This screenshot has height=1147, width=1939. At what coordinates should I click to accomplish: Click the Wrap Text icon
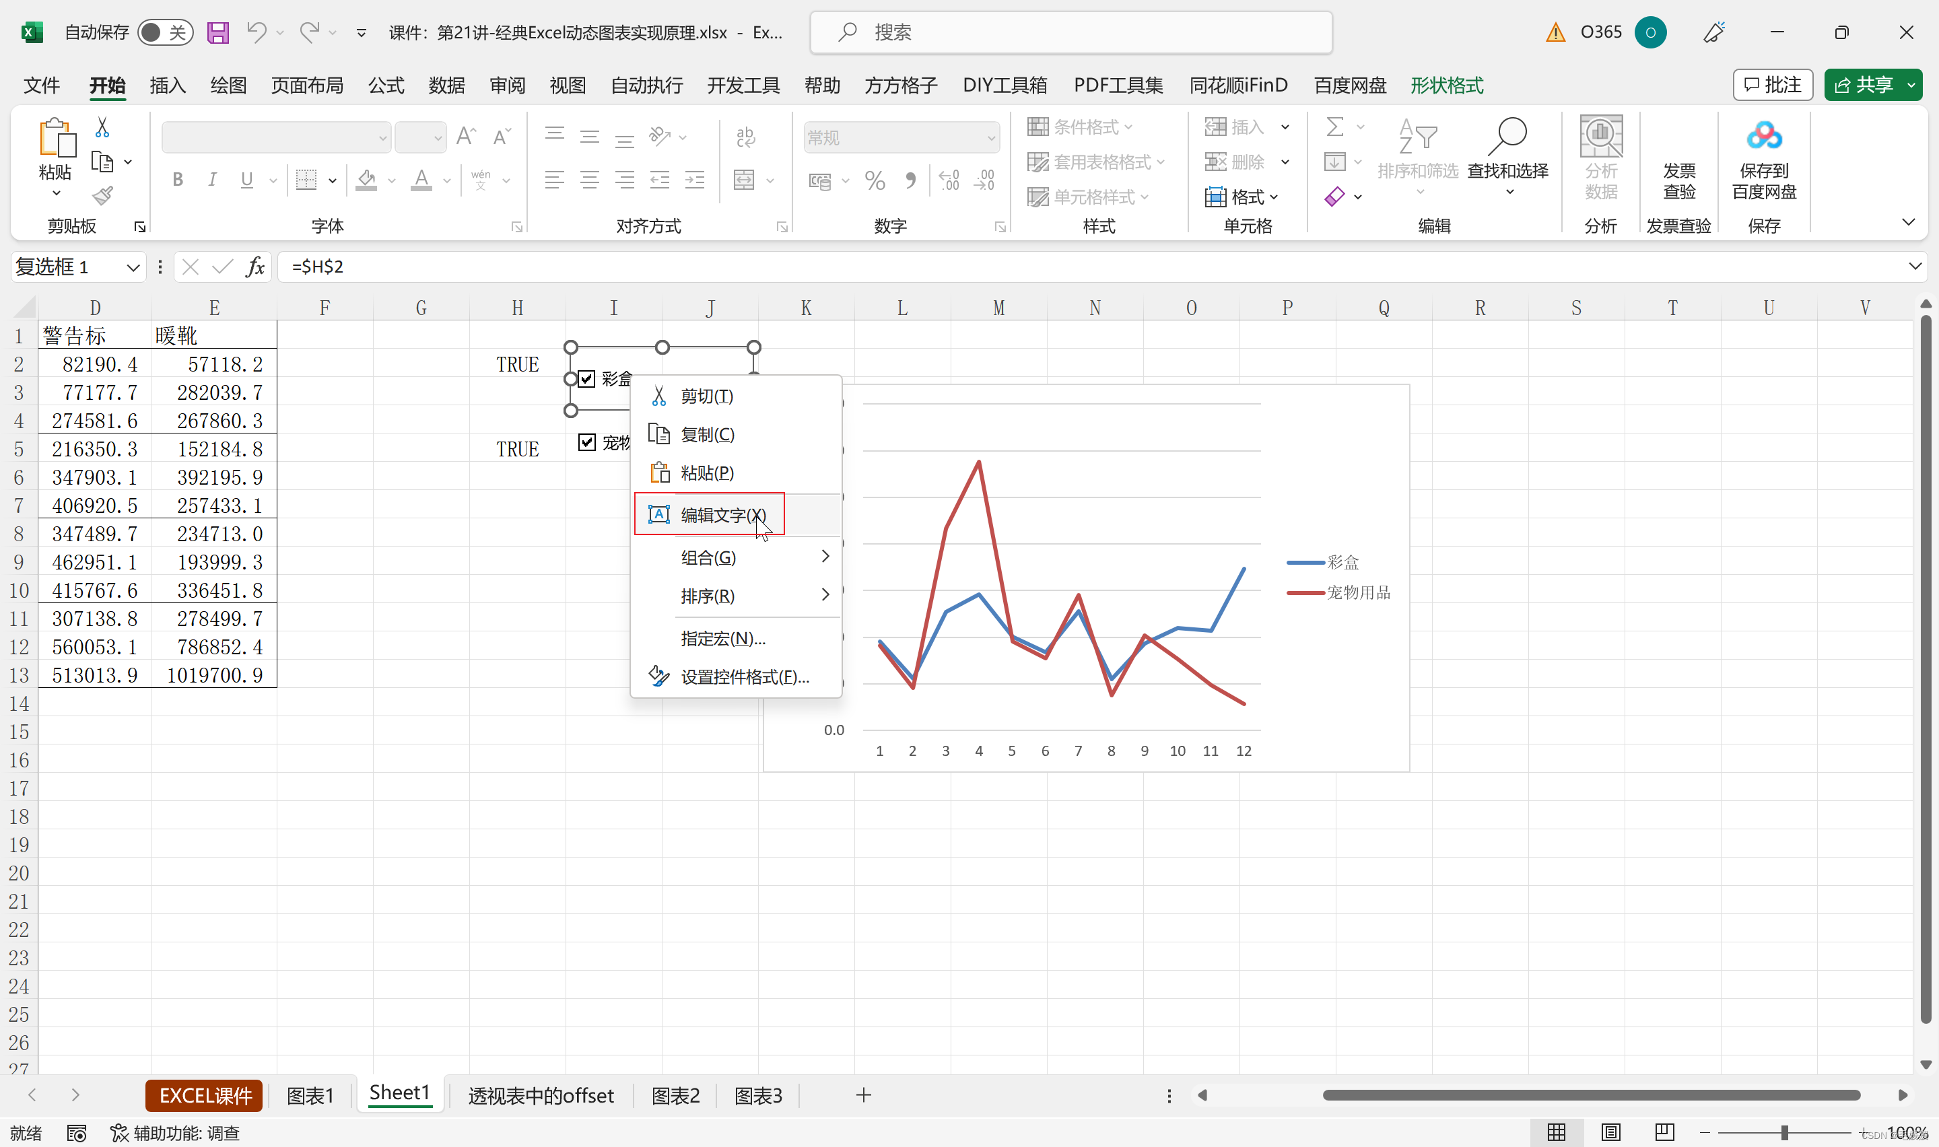coord(746,137)
